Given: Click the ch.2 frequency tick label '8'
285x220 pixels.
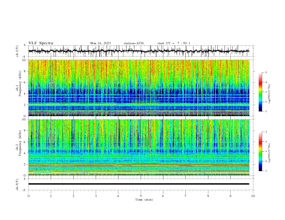Looking at the screenshot, I should click(25, 131).
